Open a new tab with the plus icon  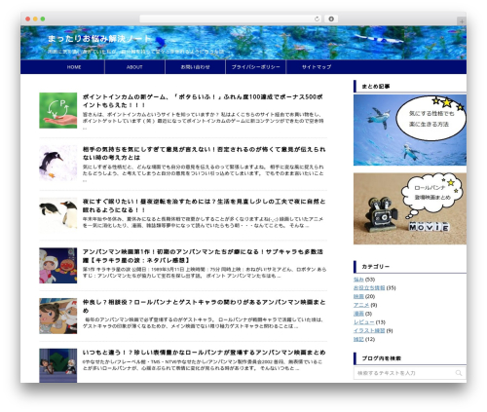click(462, 21)
